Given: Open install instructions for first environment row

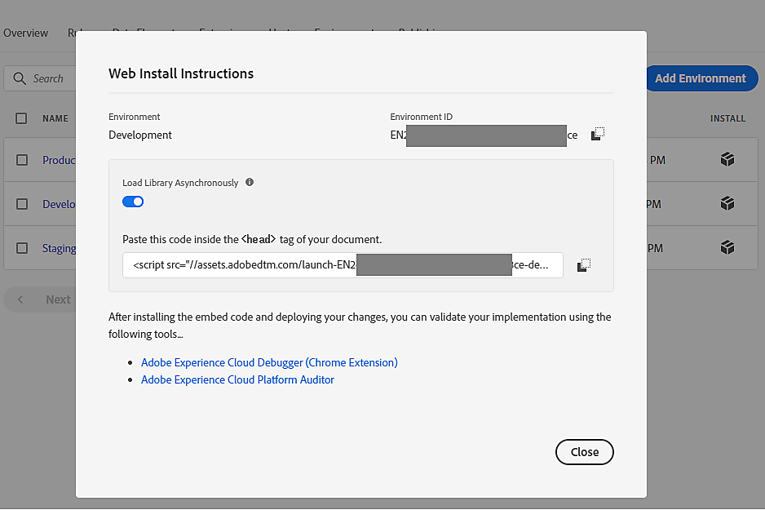Looking at the screenshot, I should (x=727, y=160).
